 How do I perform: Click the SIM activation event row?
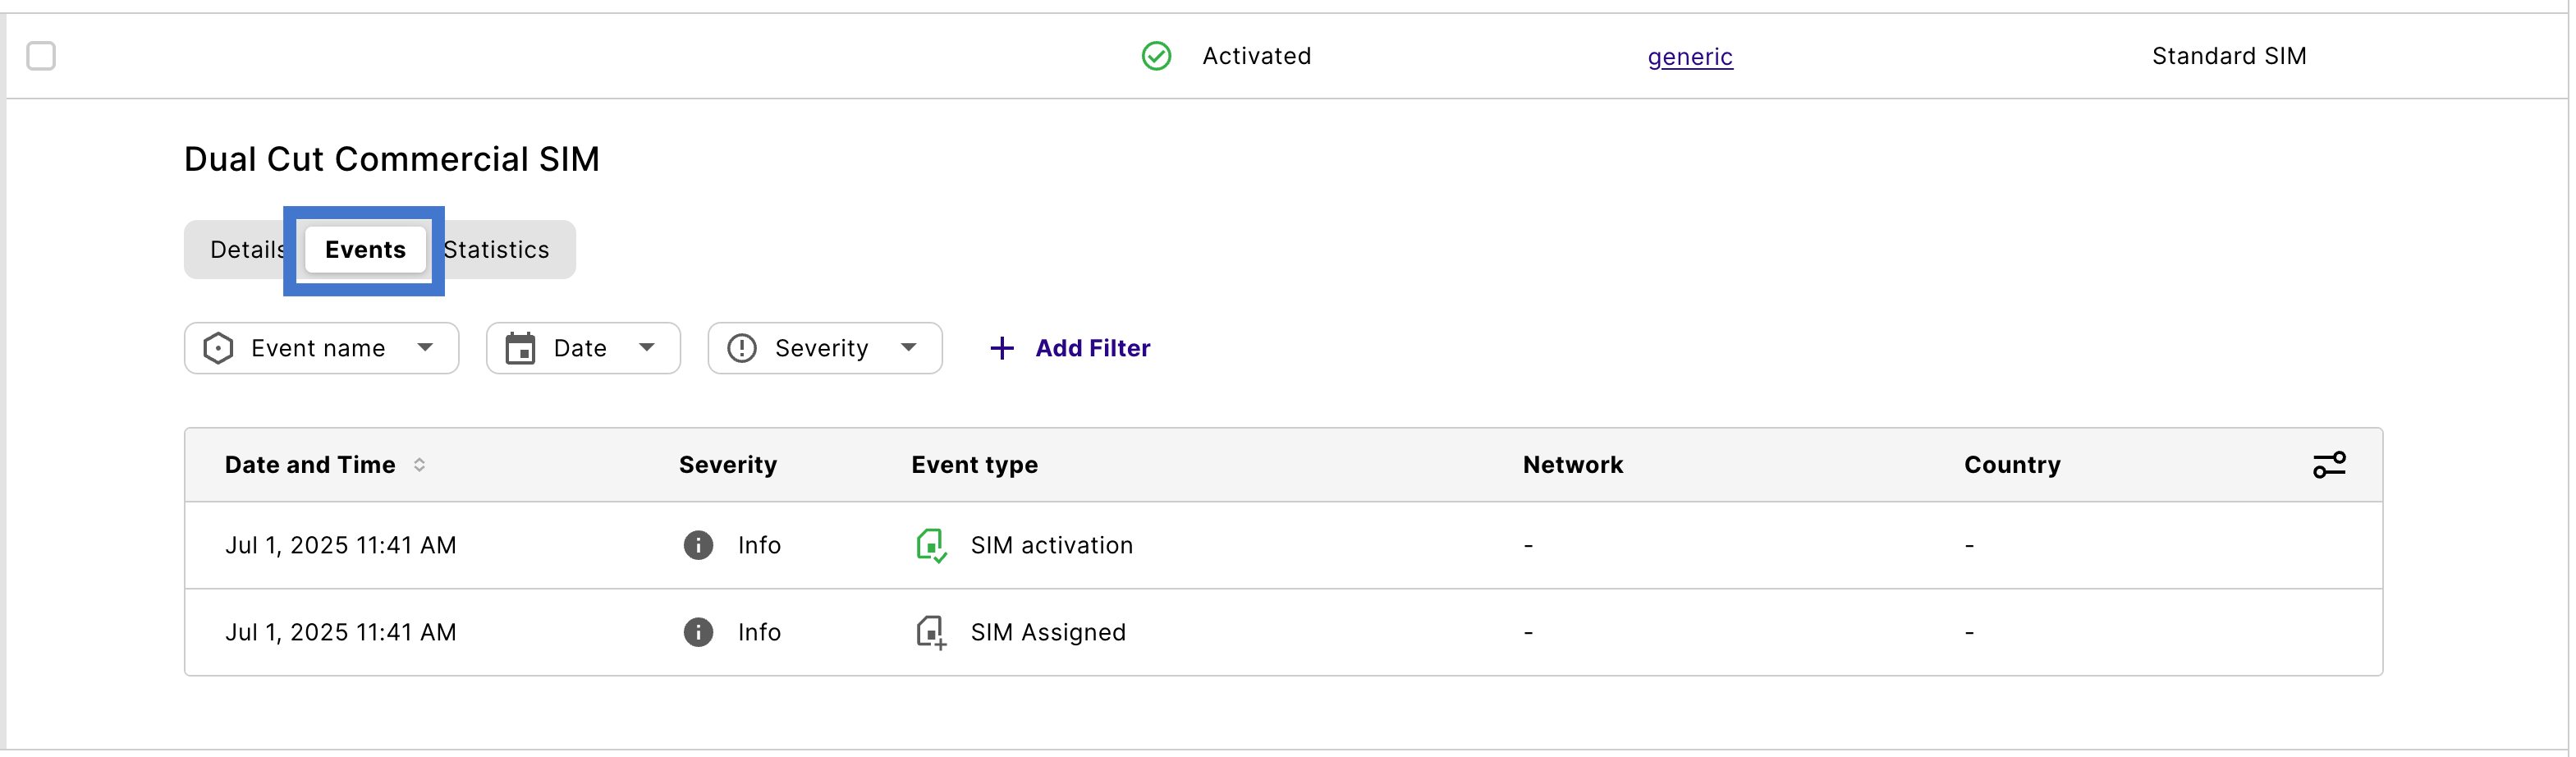pyautogui.click(x=1051, y=546)
